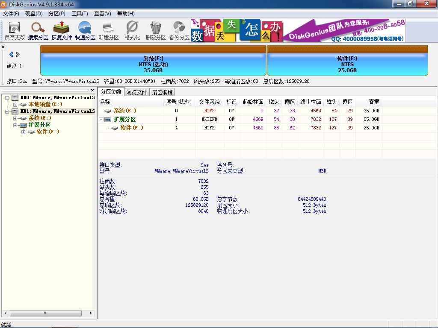Select the 系统(E:) 35.0GB partition bar
The image size is (438, 328).
pos(153,61)
